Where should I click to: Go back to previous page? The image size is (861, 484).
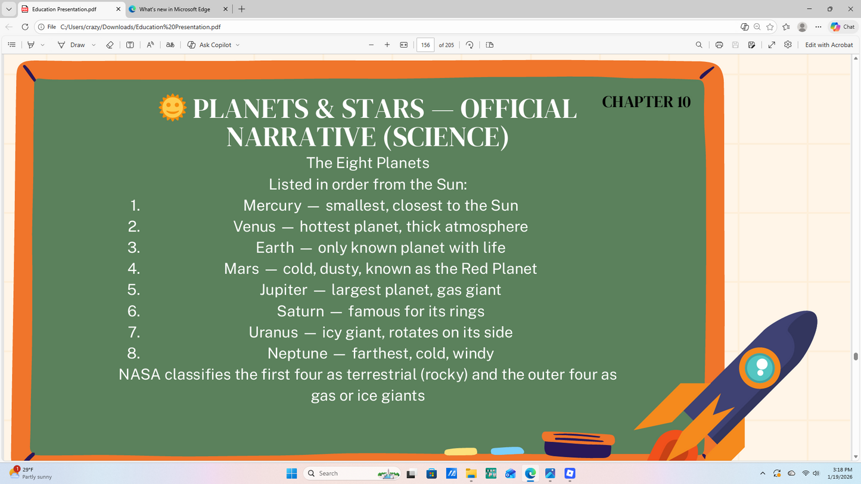[9, 27]
